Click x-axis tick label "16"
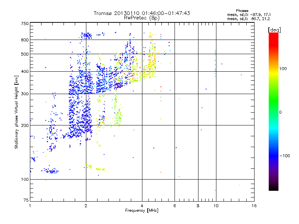 pyautogui.click(x=254, y=206)
